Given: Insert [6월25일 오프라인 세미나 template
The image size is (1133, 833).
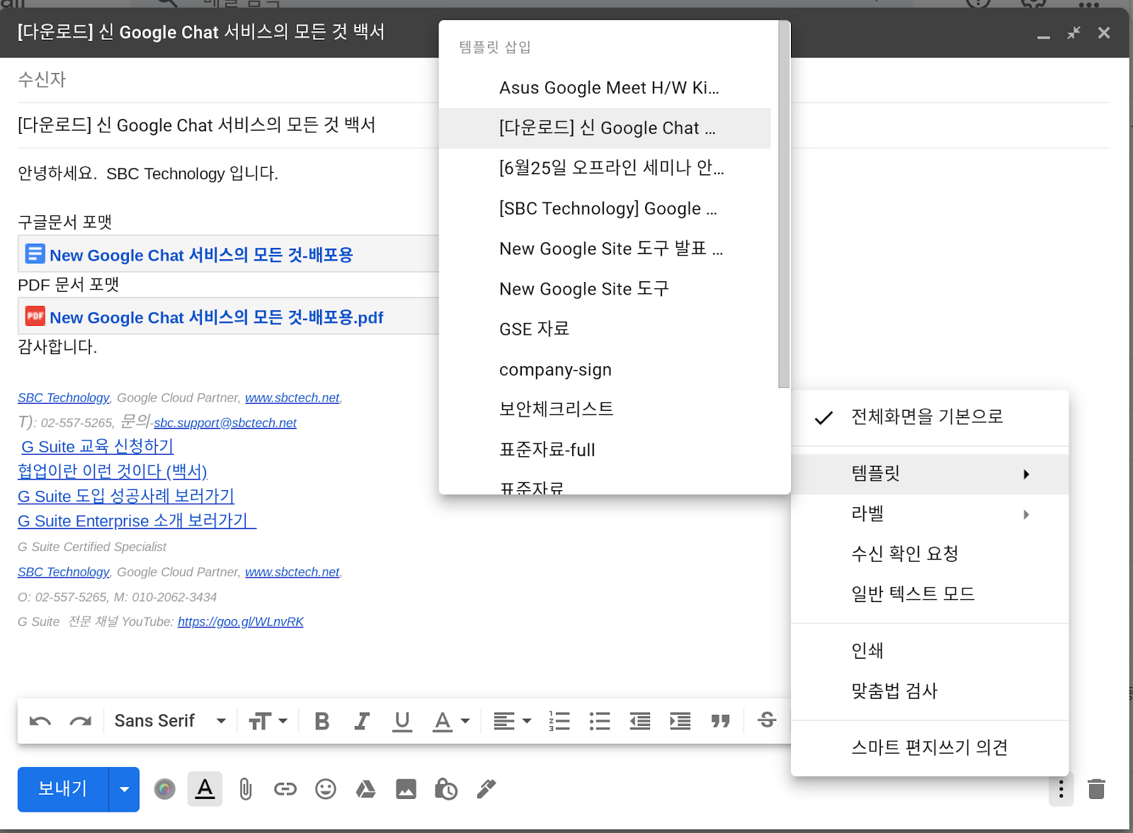Looking at the screenshot, I should click(605, 169).
